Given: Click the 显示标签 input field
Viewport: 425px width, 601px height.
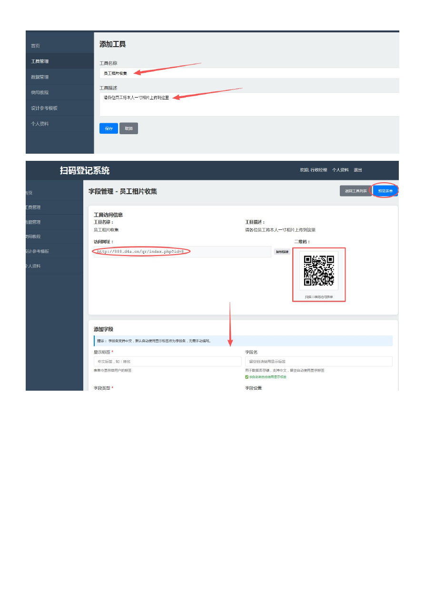Looking at the screenshot, I should 168,362.
